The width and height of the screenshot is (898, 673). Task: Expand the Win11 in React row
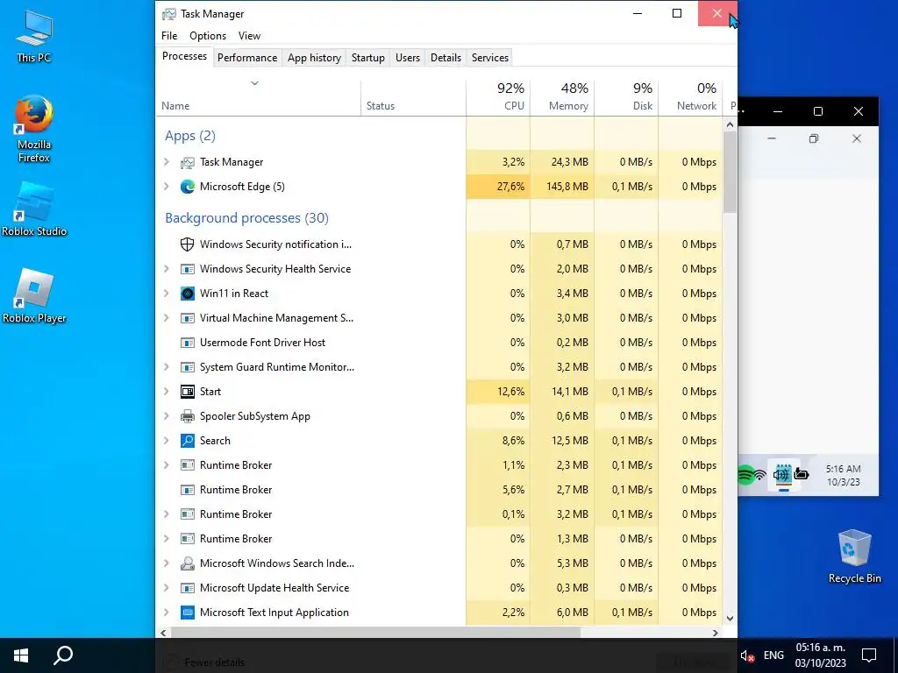pos(167,294)
